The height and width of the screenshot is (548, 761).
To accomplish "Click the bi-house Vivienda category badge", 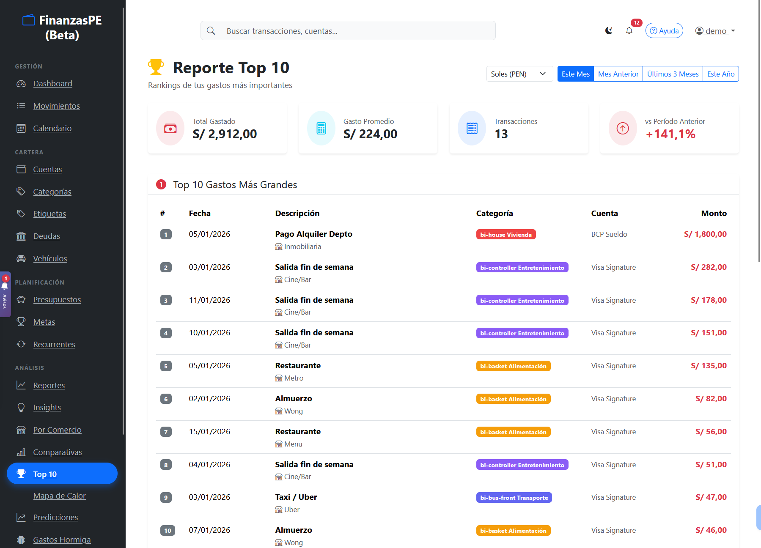I will point(506,235).
